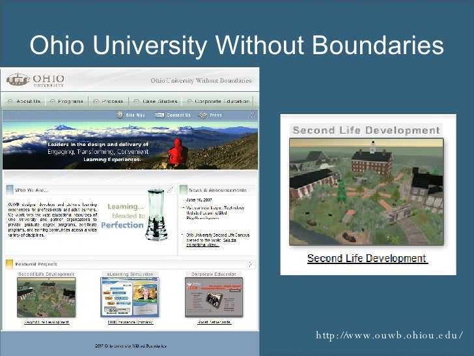Click the Site Map globe icon
Viewport: 474px width, 356px height.
120,115
